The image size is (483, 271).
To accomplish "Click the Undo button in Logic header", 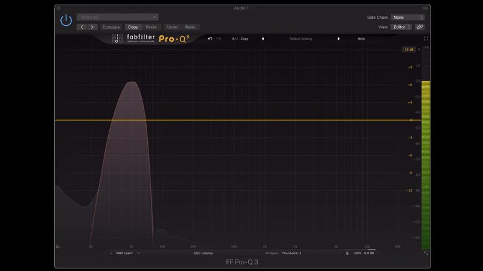I will click(x=172, y=27).
